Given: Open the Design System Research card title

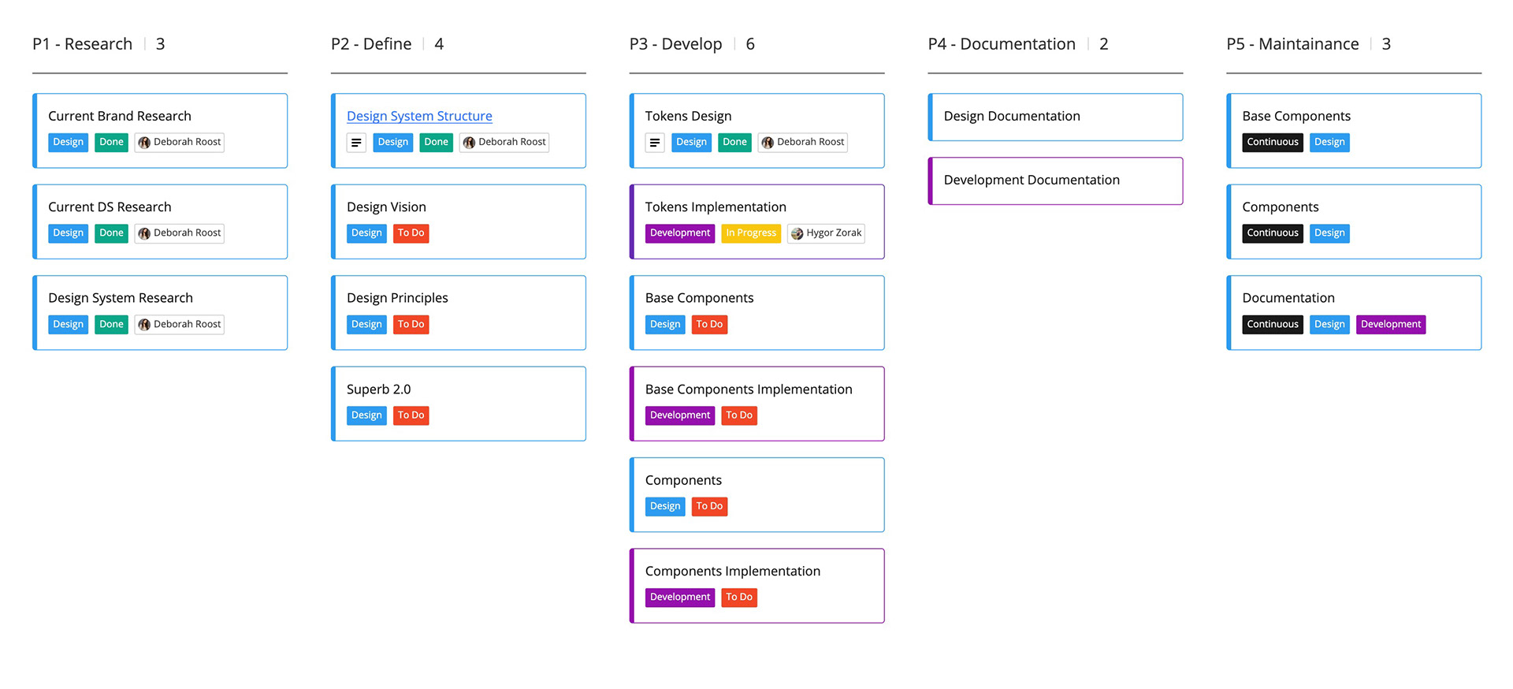Looking at the screenshot, I should (121, 298).
